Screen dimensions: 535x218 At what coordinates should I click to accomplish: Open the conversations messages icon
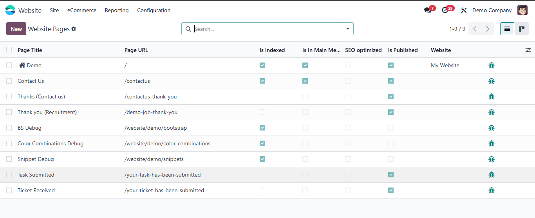(x=427, y=10)
